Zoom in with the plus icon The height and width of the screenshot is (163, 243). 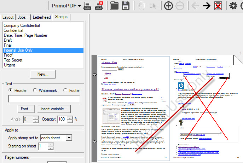click(169, 6)
